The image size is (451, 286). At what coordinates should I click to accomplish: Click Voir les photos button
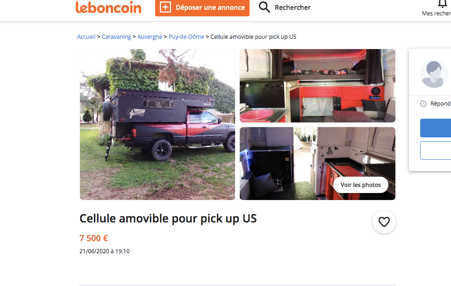point(360,185)
